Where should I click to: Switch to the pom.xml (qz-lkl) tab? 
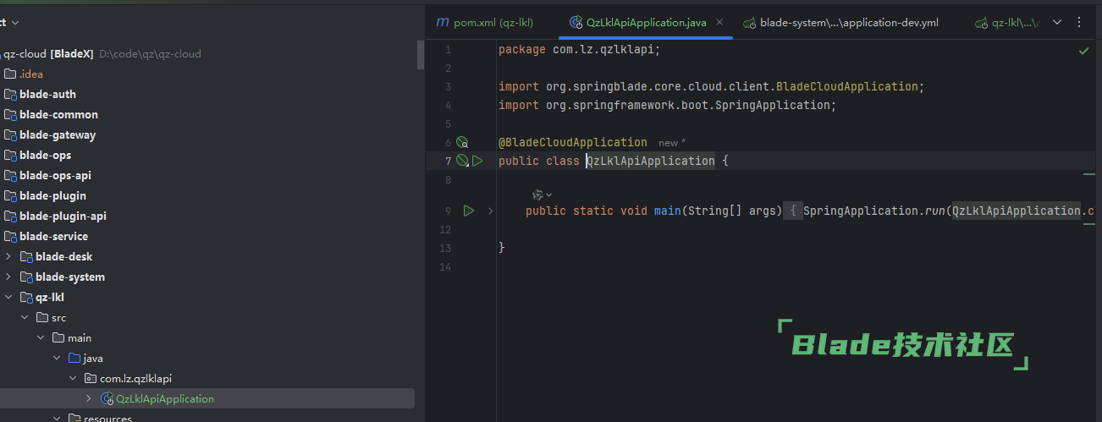[x=484, y=23]
